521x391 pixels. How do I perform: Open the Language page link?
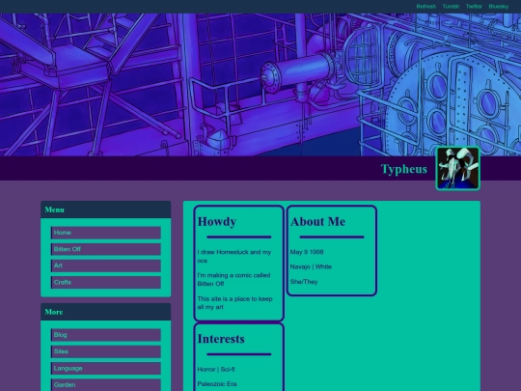coord(106,369)
